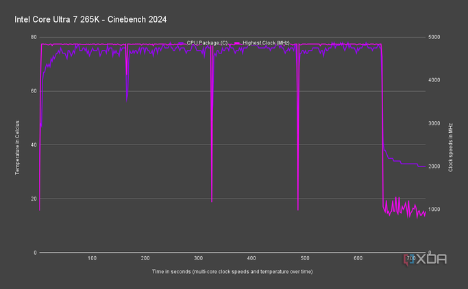Click the 'Time in seconds' horizontal axis title
Viewport: 468px width, 289px height.
[x=232, y=271]
